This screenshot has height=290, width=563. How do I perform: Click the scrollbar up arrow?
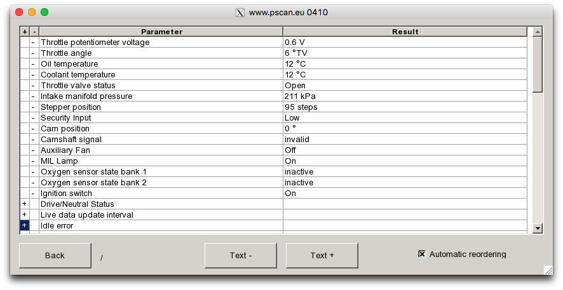537,32
